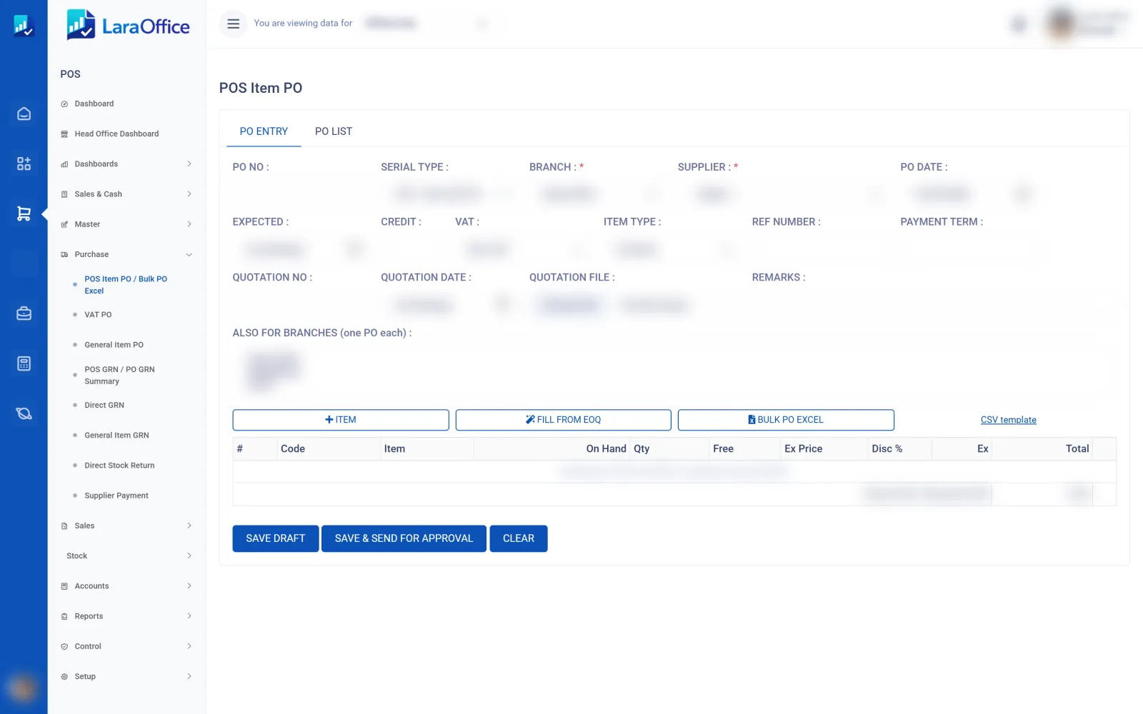Expand the Master menu

coord(126,224)
